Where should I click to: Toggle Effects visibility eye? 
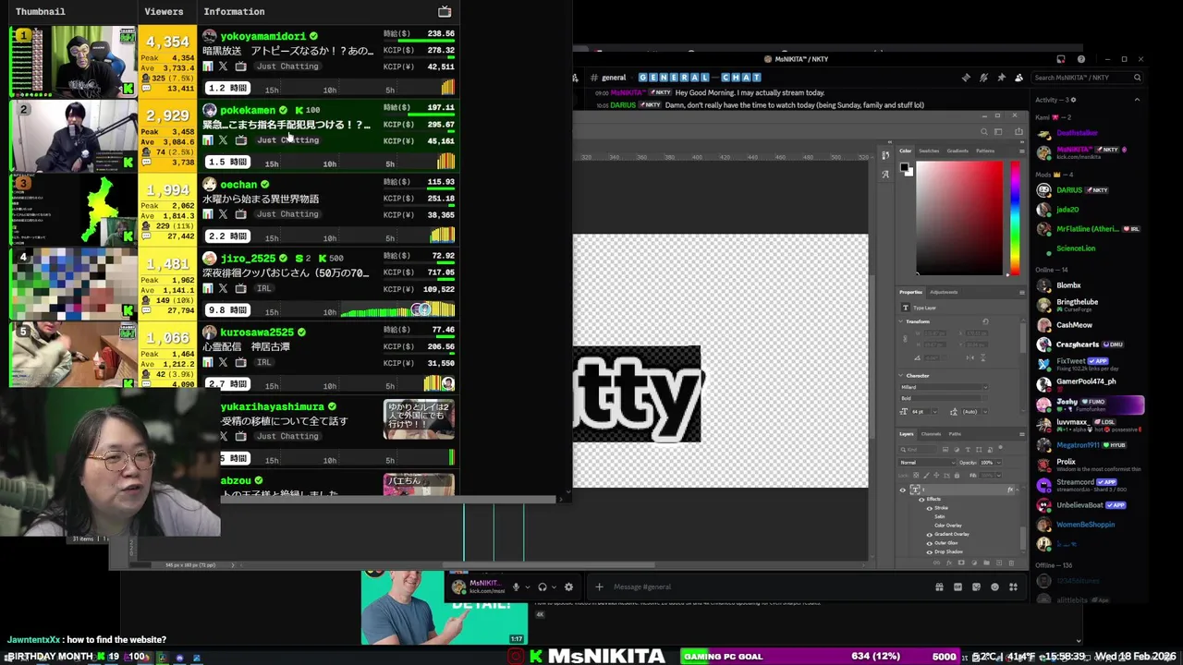click(x=921, y=500)
